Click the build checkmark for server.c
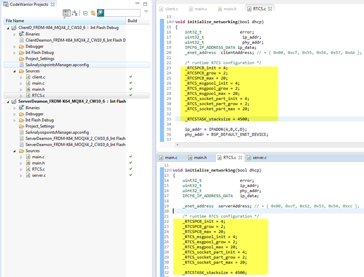364x277 pixels. point(131,175)
